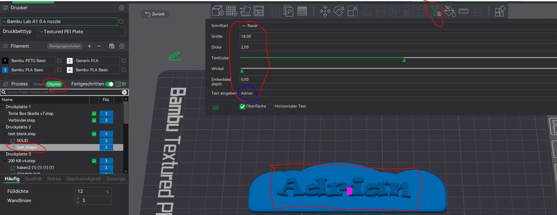Image resolution: width=557 pixels, height=215 pixels.
Task: Select the Move tool
Action: [x=325, y=11]
